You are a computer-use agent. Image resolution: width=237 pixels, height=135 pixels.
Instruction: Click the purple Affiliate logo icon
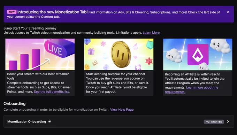[198, 55]
